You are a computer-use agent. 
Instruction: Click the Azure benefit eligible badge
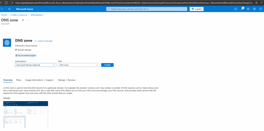click(x=26, y=55)
